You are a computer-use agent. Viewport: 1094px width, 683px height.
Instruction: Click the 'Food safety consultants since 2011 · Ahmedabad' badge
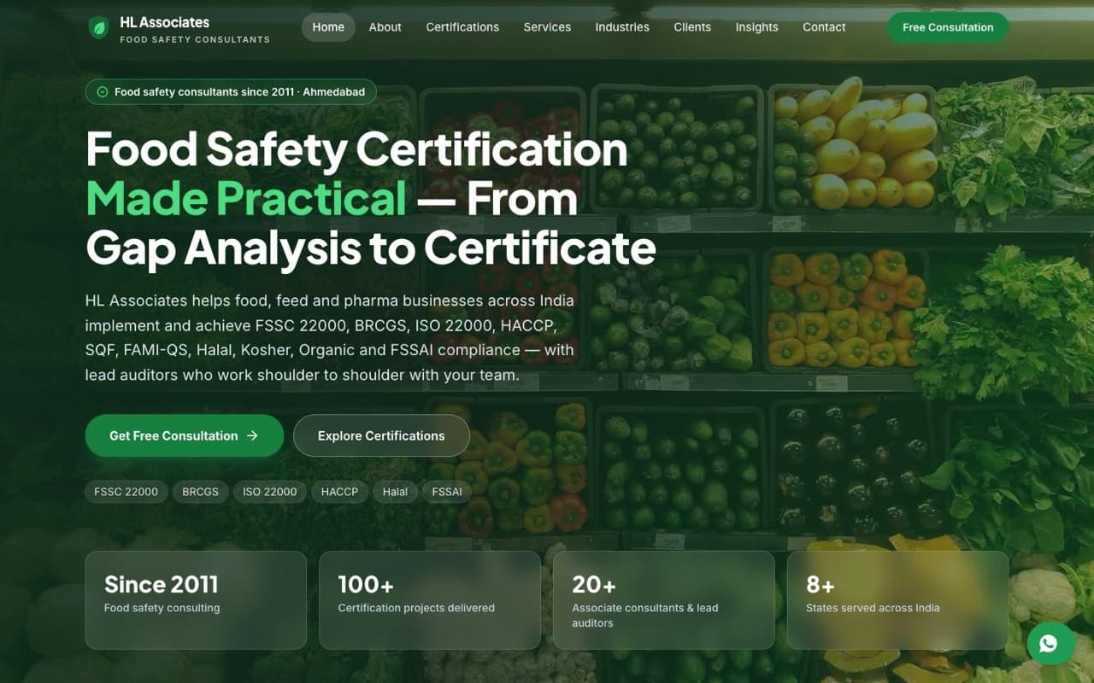[231, 92]
